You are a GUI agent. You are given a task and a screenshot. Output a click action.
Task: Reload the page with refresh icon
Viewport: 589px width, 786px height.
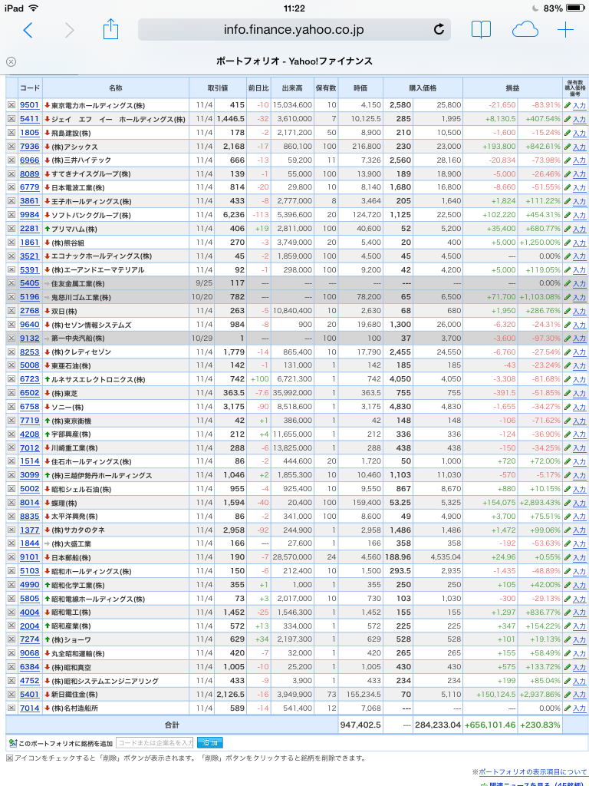[439, 30]
